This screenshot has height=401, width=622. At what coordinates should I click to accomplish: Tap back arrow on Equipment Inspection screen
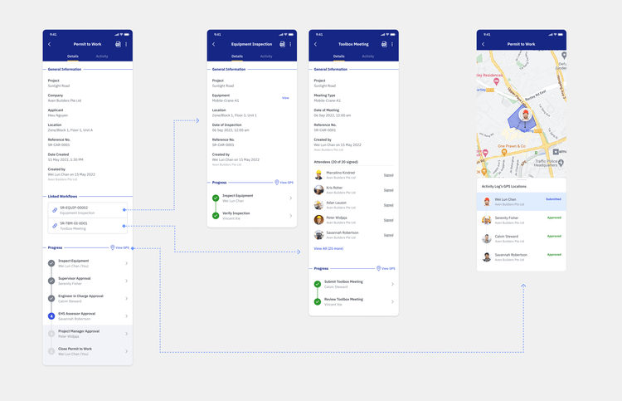pos(214,44)
